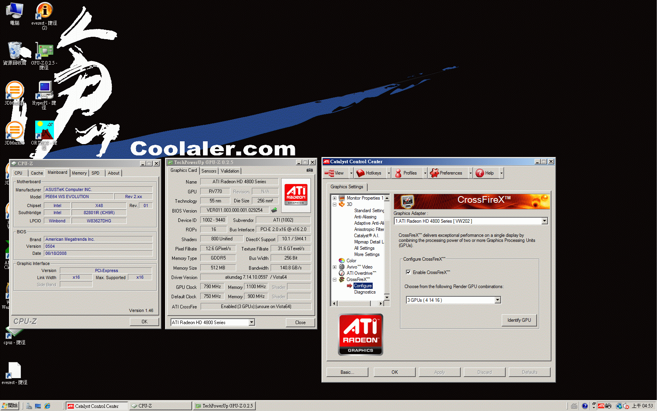Open the Sensors tab in GPU-Z
The height and width of the screenshot is (411, 657).
click(x=209, y=171)
